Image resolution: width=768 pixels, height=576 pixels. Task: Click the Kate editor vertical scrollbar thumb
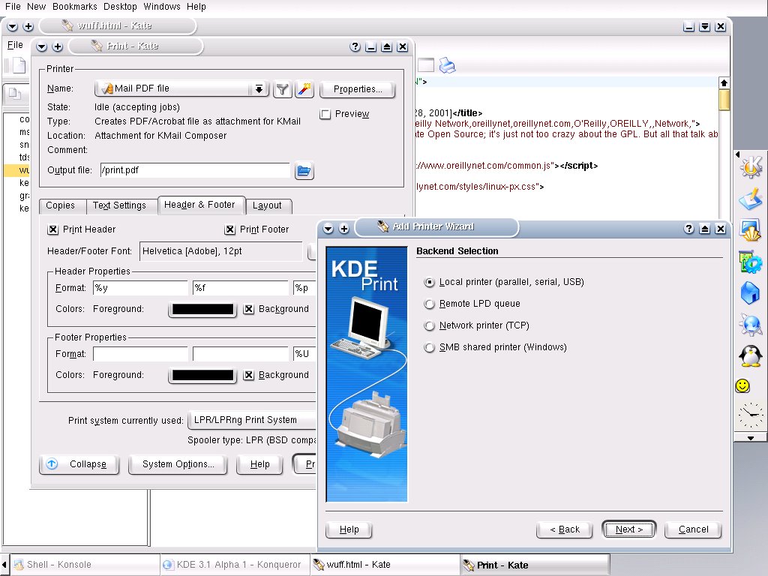[x=724, y=100]
